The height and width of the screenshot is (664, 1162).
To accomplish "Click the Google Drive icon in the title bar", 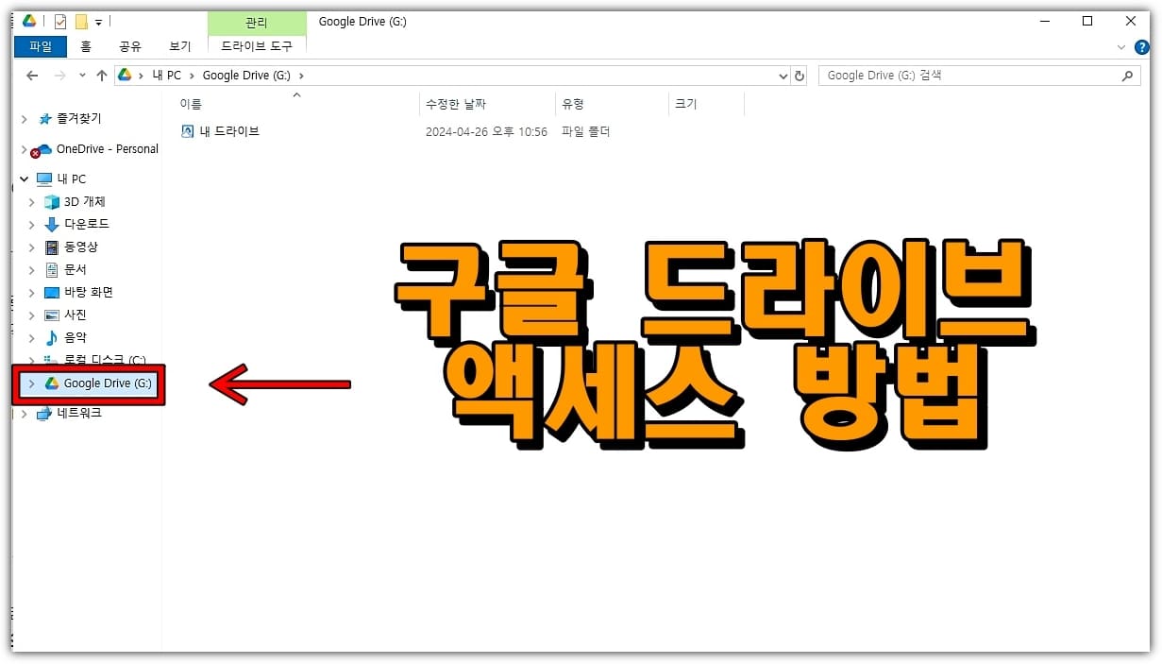I will point(29,21).
